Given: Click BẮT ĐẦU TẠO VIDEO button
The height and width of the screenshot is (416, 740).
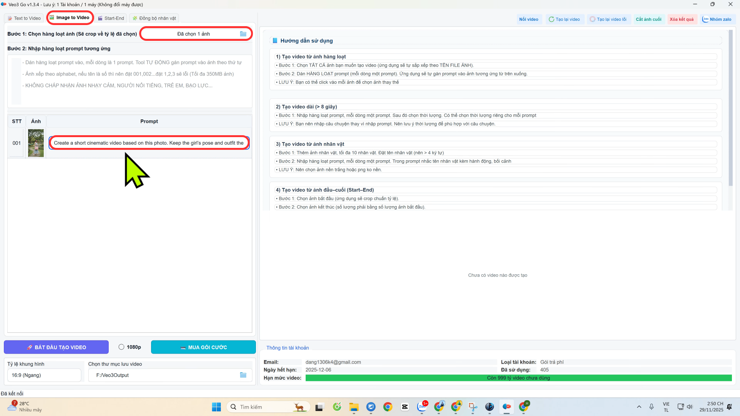Looking at the screenshot, I should [56, 347].
